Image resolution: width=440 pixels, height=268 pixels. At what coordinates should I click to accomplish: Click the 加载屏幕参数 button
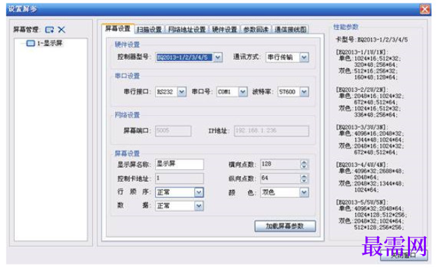285,226
